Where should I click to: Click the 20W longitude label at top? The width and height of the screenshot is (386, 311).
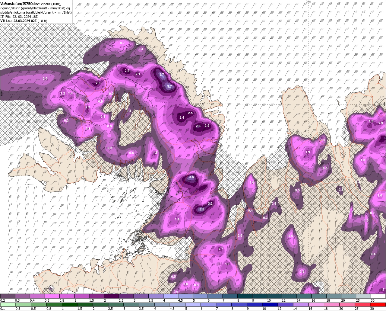[x=308, y=2]
